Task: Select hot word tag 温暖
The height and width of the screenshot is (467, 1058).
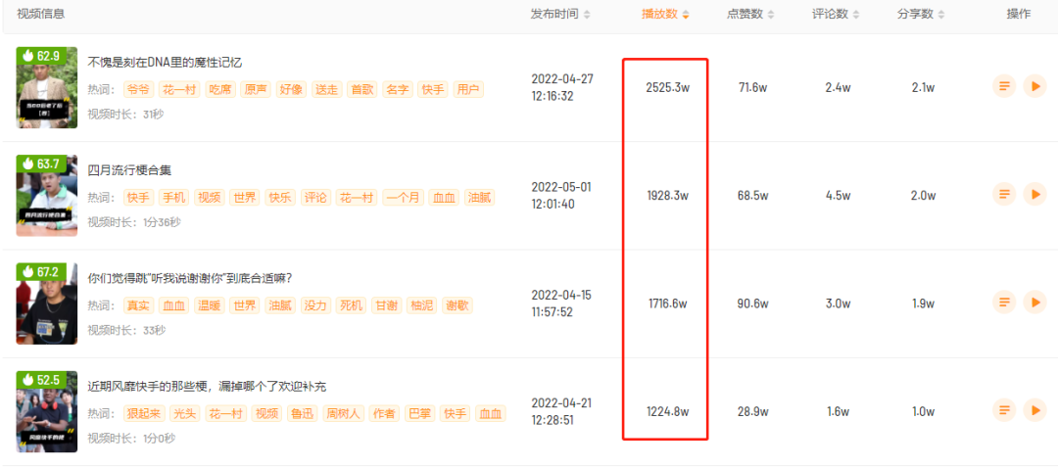Action: (x=211, y=305)
